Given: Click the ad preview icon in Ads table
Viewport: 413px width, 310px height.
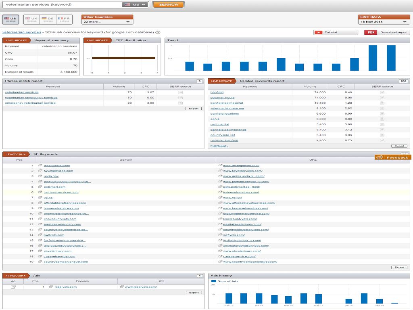Looking at the screenshot, I should [x=13, y=287].
